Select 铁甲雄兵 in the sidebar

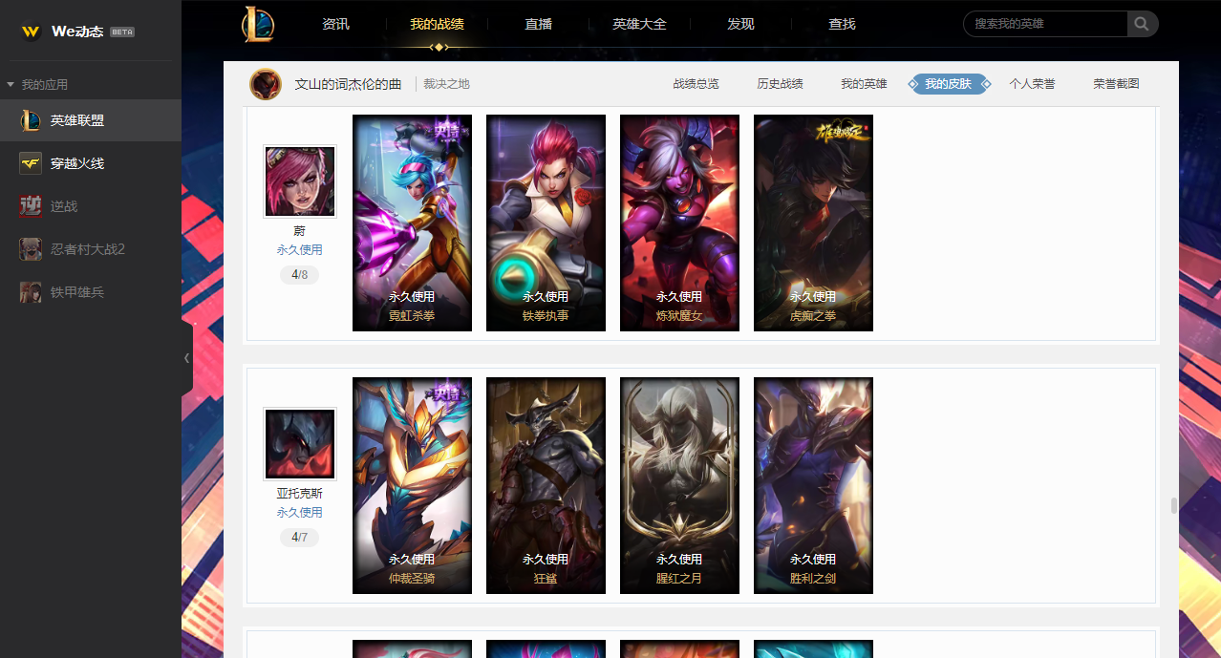click(x=91, y=292)
